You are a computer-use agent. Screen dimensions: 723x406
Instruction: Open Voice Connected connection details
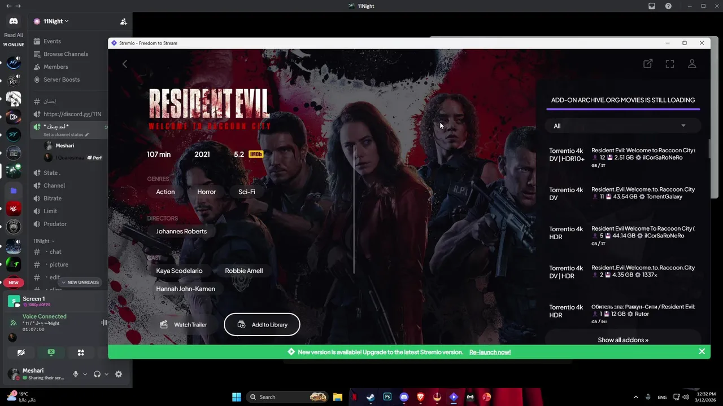point(45,316)
